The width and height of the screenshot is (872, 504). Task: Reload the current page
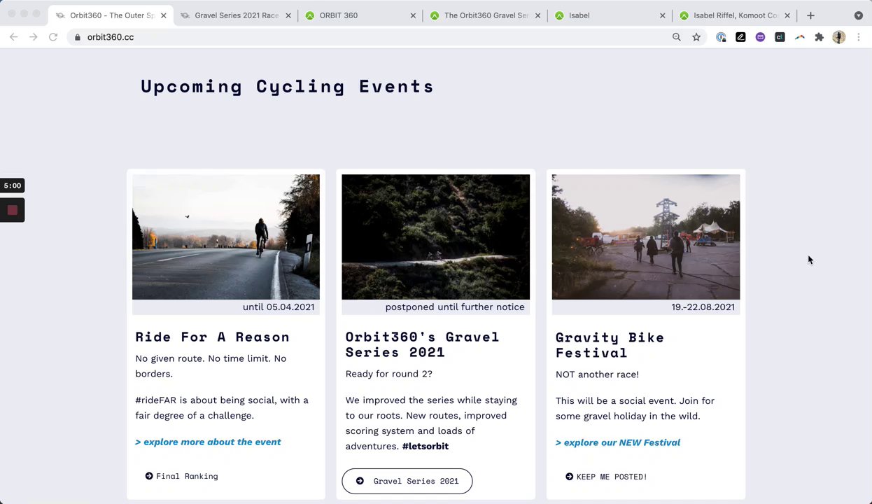[x=53, y=37]
